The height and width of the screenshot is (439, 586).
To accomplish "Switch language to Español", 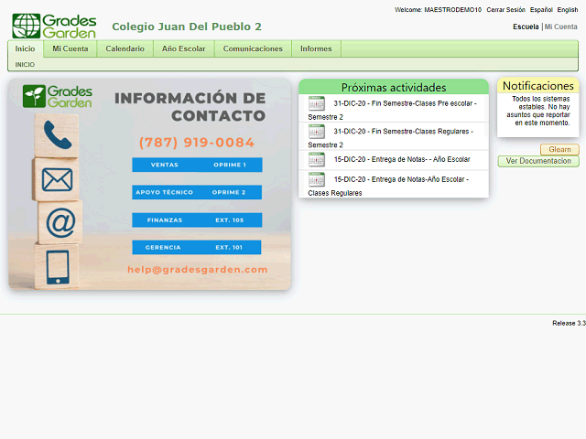I will point(541,10).
